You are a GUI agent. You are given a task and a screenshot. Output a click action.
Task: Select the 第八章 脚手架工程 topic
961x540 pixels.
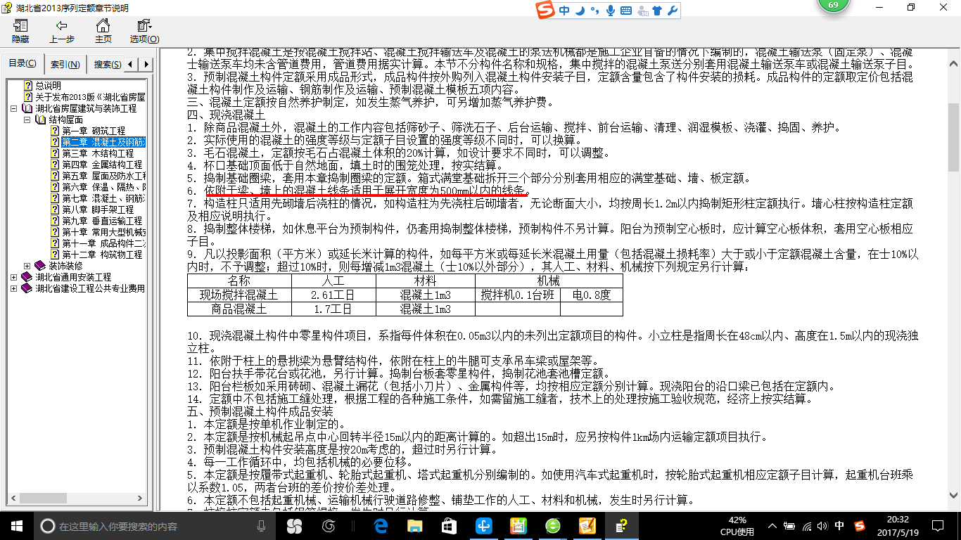[x=98, y=210]
